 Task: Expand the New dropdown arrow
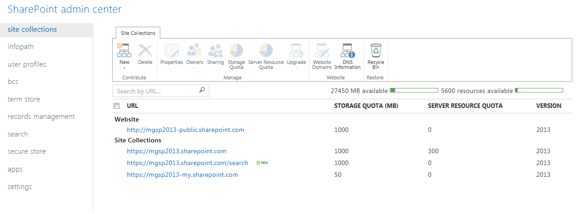coord(124,68)
